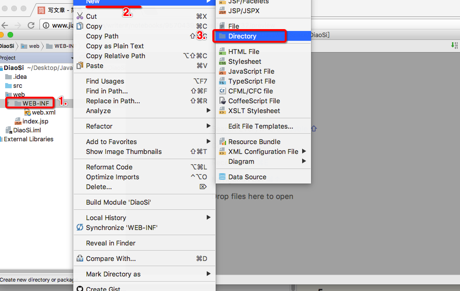Click the green maximize window button
This screenshot has width=460, height=291.
(10, 35)
